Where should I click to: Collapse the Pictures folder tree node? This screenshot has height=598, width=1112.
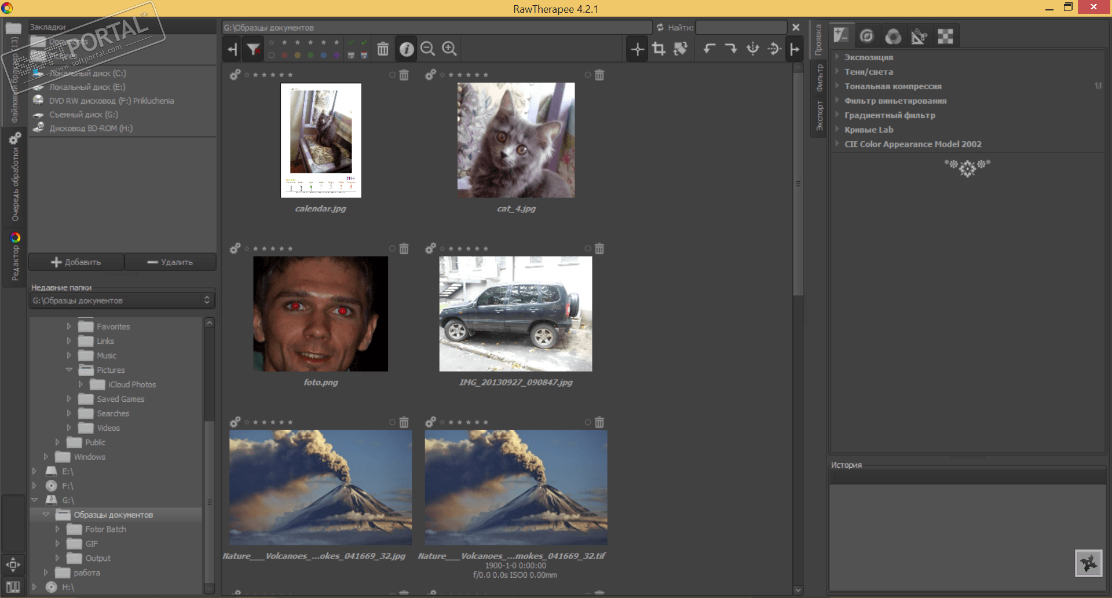click(69, 370)
